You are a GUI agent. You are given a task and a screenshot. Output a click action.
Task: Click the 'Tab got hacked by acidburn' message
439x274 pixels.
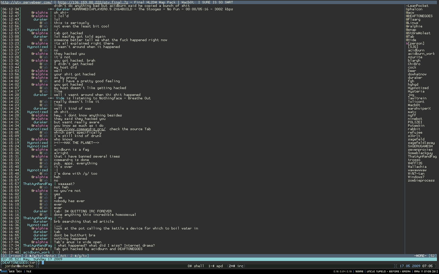98,249
